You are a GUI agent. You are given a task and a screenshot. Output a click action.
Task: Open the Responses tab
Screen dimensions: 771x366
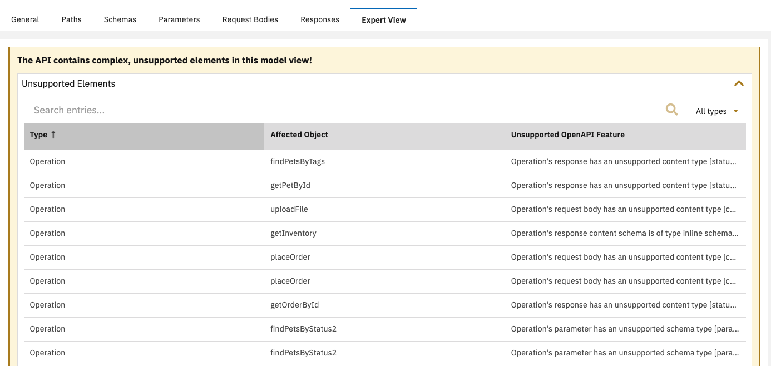[x=319, y=19]
